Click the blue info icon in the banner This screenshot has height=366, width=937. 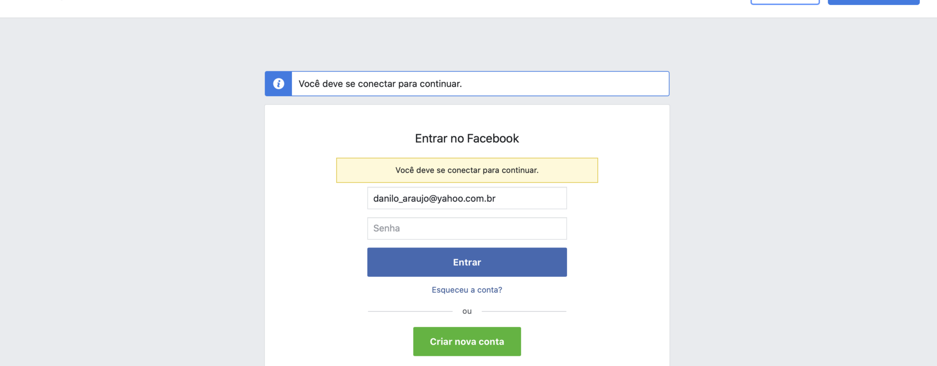click(278, 83)
